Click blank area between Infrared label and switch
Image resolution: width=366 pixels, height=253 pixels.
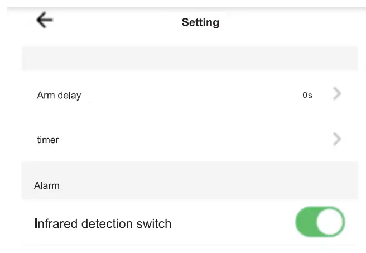coord(234,224)
